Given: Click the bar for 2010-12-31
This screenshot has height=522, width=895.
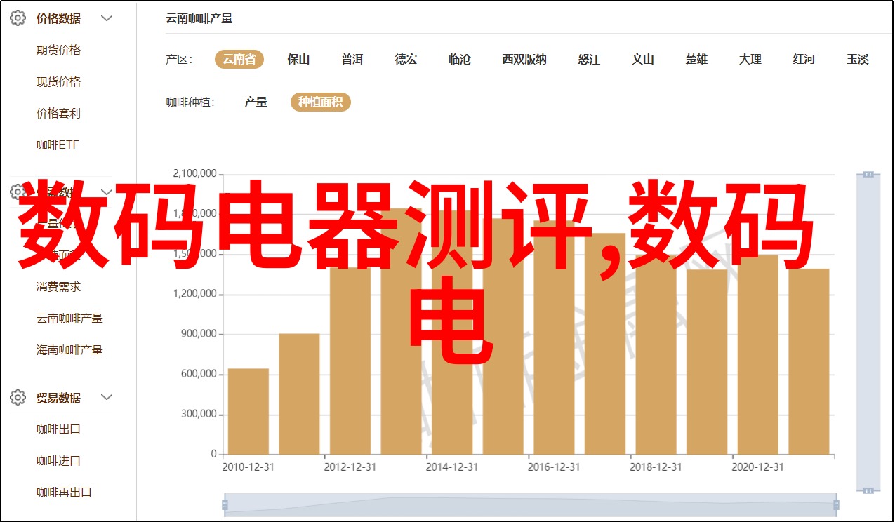Looking at the screenshot, I should (x=248, y=412).
